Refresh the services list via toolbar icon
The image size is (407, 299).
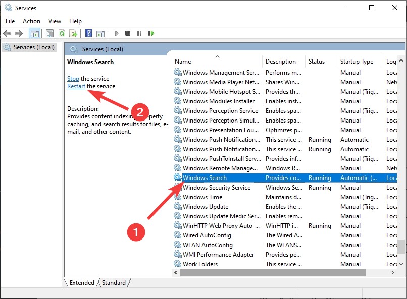pyautogui.click(x=62, y=33)
